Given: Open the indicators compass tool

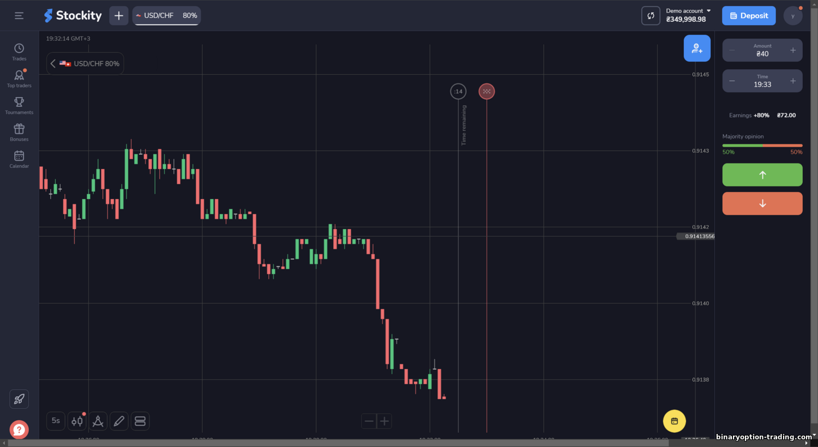Looking at the screenshot, I should pyautogui.click(x=98, y=421).
